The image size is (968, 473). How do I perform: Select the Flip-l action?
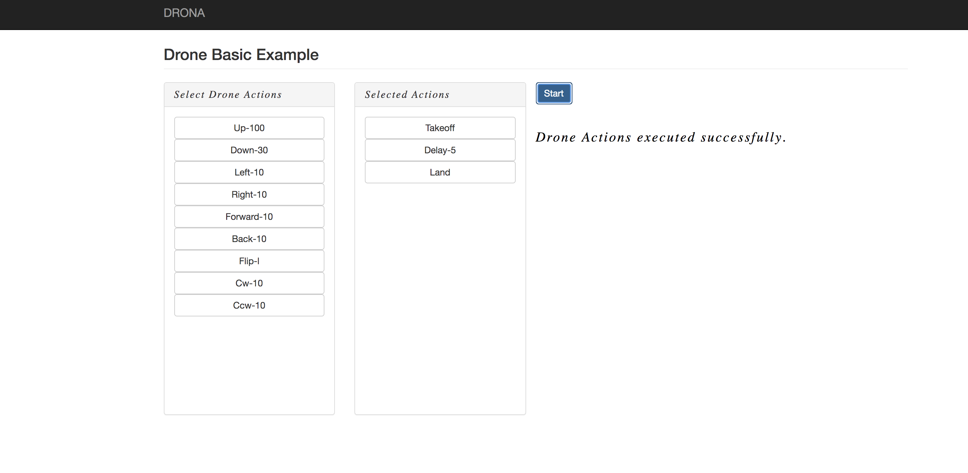point(249,261)
